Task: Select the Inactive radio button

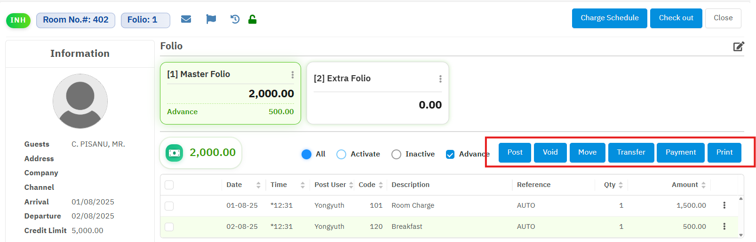Action: point(397,154)
